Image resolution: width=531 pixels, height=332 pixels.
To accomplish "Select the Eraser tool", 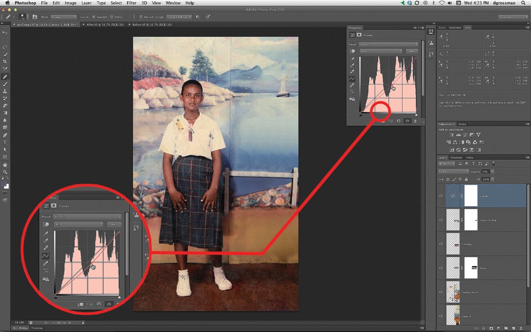I will [5, 106].
